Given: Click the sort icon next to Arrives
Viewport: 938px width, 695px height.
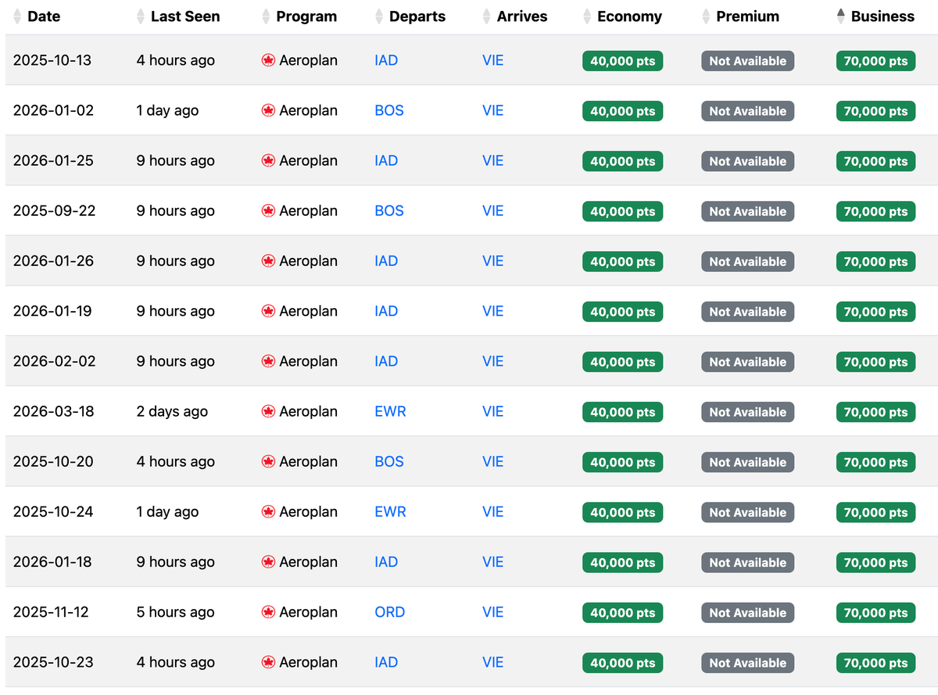Looking at the screenshot, I should 488,16.
